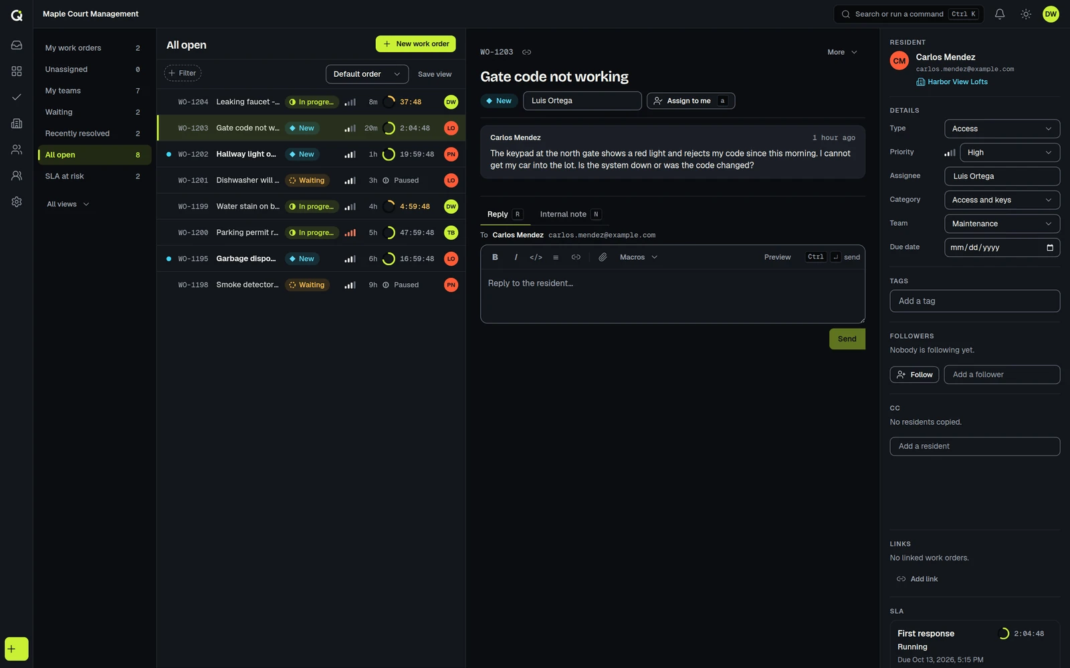Open the settings gear in left rail
The image size is (1070, 668).
click(17, 202)
